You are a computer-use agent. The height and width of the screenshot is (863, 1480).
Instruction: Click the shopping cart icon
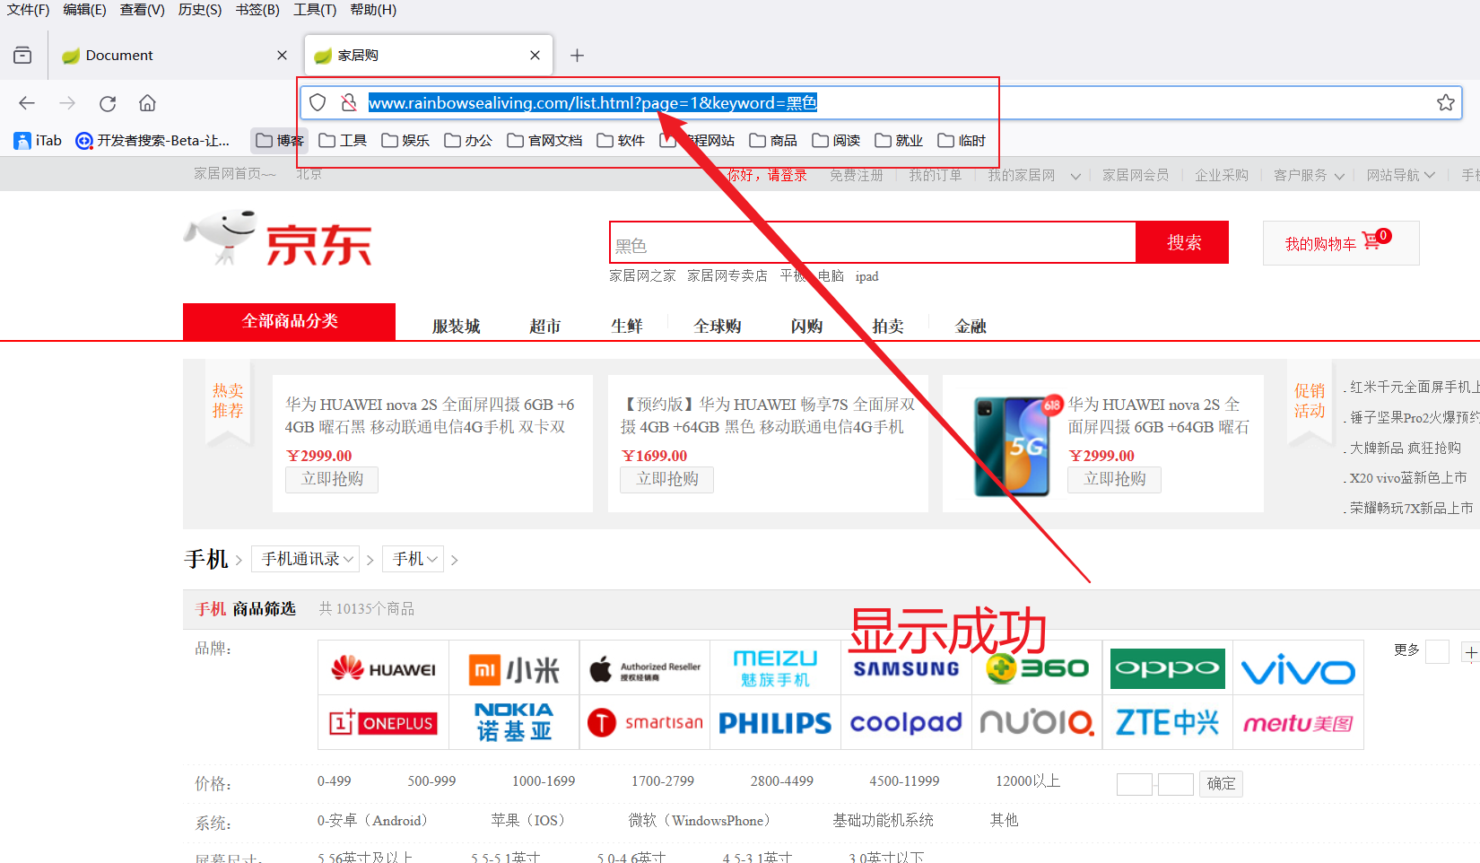1371,240
